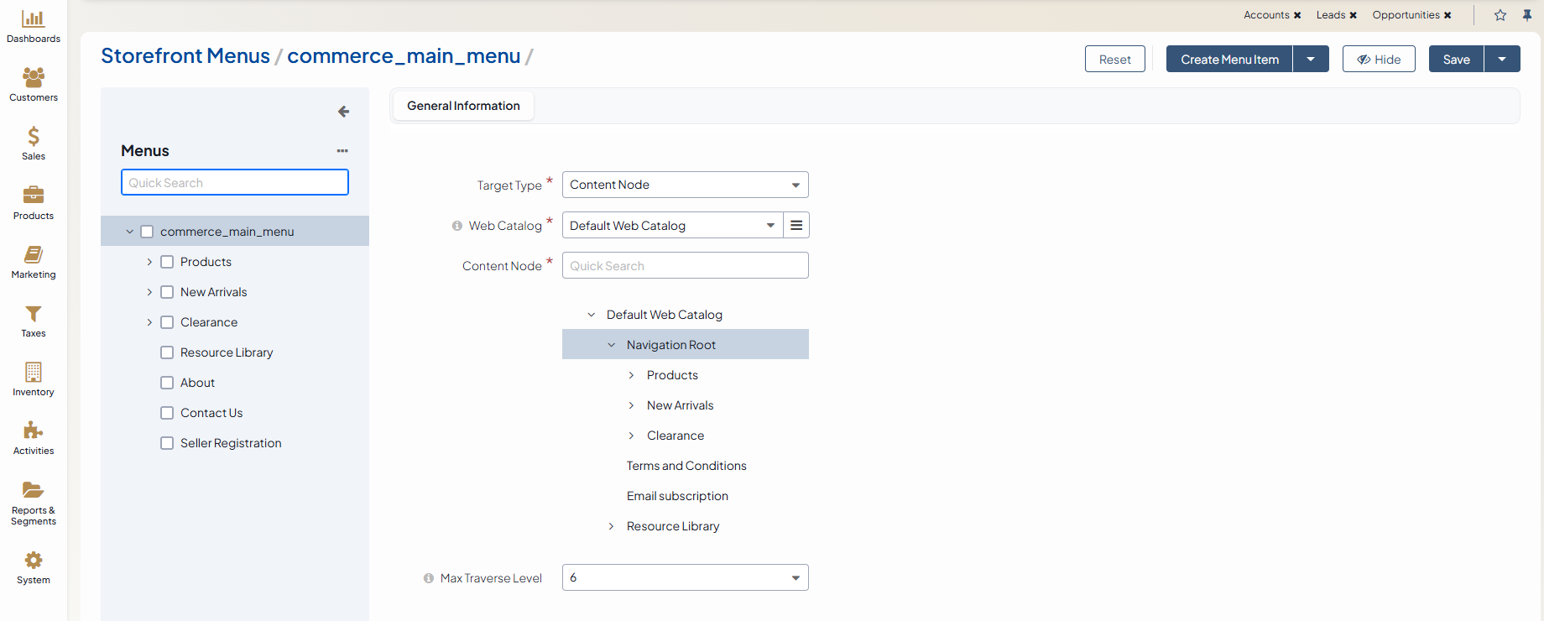This screenshot has height=621, width=1544.
Task: Open the Dashboards chart icon
Action: pyautogui.click(x=33, y=19)
